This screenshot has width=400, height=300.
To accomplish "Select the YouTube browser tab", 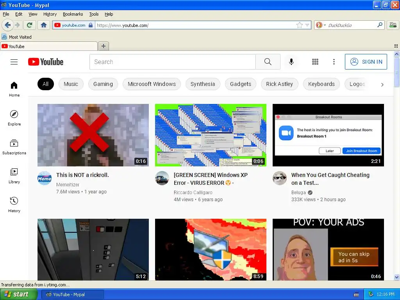I will pyautogui.click(x=49, y=46).
